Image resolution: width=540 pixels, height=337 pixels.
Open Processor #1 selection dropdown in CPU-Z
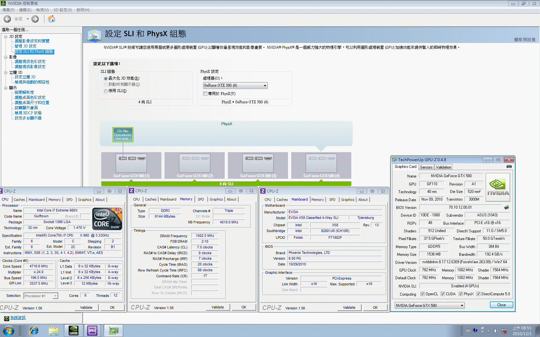point(41,296)
